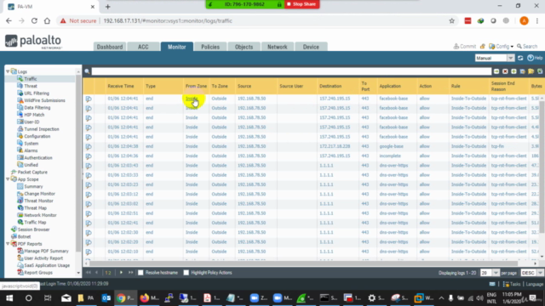Screen dimensions: 545x306
Task: Click inside the log filter input field
Action: coord(291,71)
